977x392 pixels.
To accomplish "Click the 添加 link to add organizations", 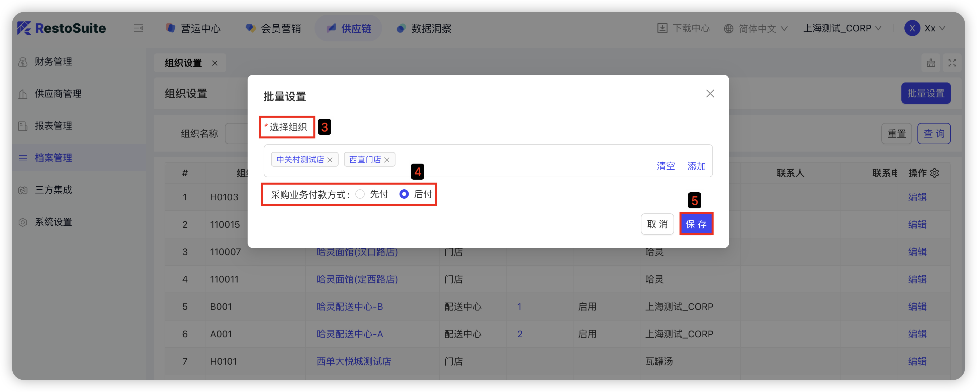I will click(x=696, y=166).
